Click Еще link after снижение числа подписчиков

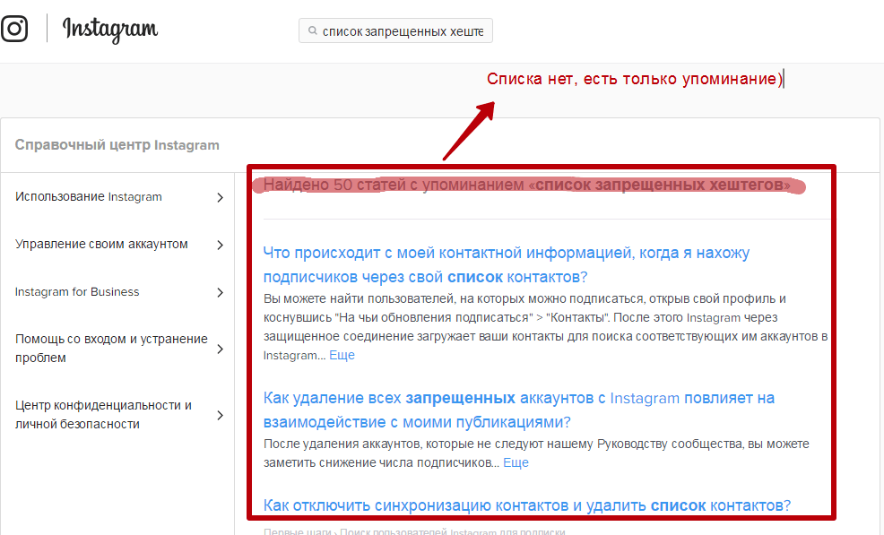[516, 463]
